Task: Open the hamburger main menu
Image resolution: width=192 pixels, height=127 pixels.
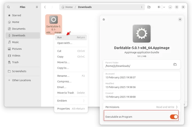Action: point(37,7)
